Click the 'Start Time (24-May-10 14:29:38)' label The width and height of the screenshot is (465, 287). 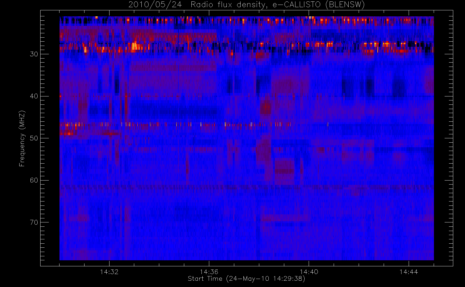click(247, 279)
